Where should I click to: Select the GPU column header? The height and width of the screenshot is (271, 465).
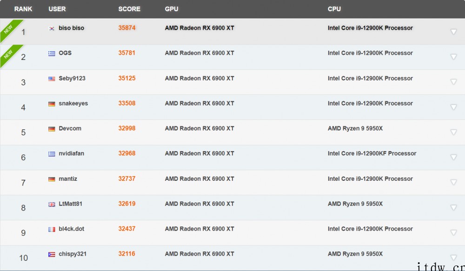[x=172, y=9]
